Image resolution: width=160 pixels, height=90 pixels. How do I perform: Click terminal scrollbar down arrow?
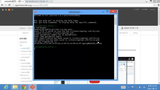tap(115, 78)
